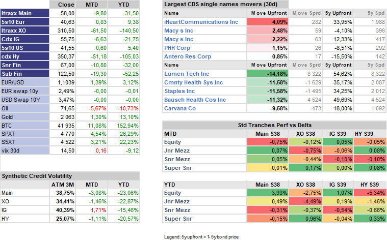Click the SPXT close value 4 770
This screenshot has width=387, height=241.
pyautogui.click(x=67, y=134)
